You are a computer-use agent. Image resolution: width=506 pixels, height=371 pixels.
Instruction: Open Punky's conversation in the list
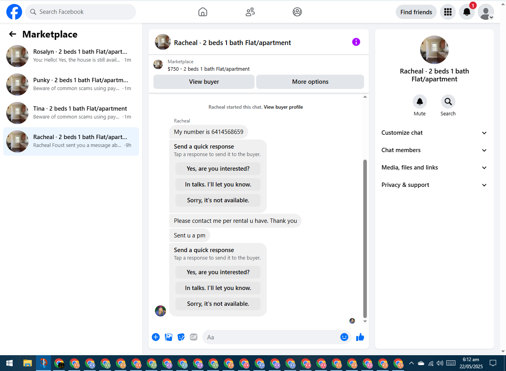pyautogui.click(x=71, y=85)
